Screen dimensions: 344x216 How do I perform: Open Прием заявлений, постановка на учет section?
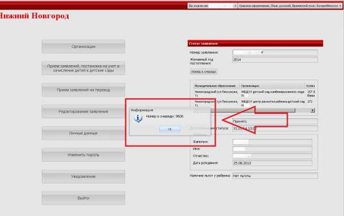(83, 68)
